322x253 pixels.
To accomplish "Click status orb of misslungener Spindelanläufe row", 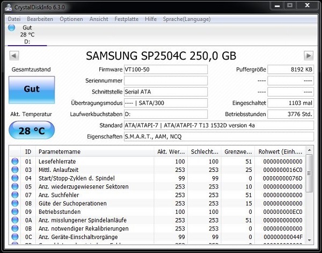I will point(15,220).
